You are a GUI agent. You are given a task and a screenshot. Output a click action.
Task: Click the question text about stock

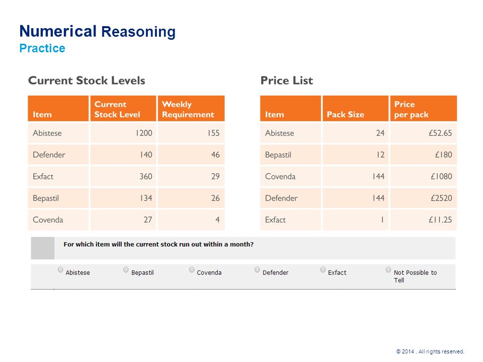click(158, 244)
